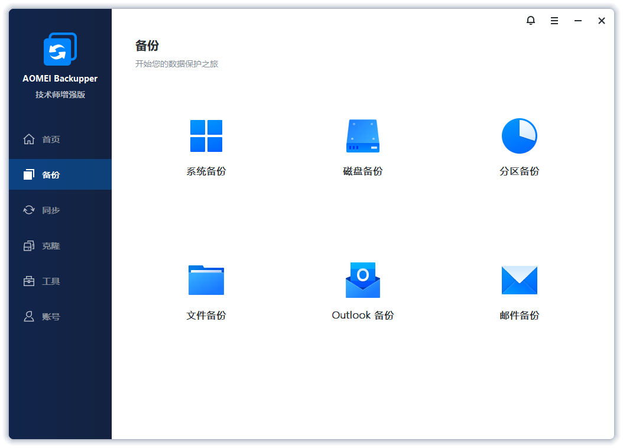The height and width of the screenshot is (448, 623).
Task: Open the hamburger menu
Action: [x=554, y=20]
